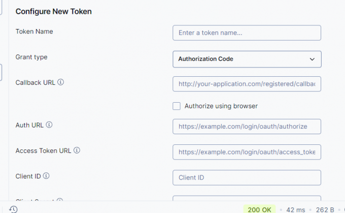Click the Auth URL label text
Viewport: 345px width, 213px height.
click(x=30, y=125)
